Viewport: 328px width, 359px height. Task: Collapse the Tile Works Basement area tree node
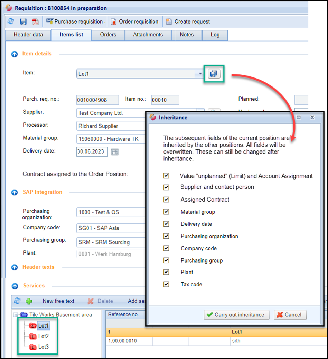coord(15,315)
